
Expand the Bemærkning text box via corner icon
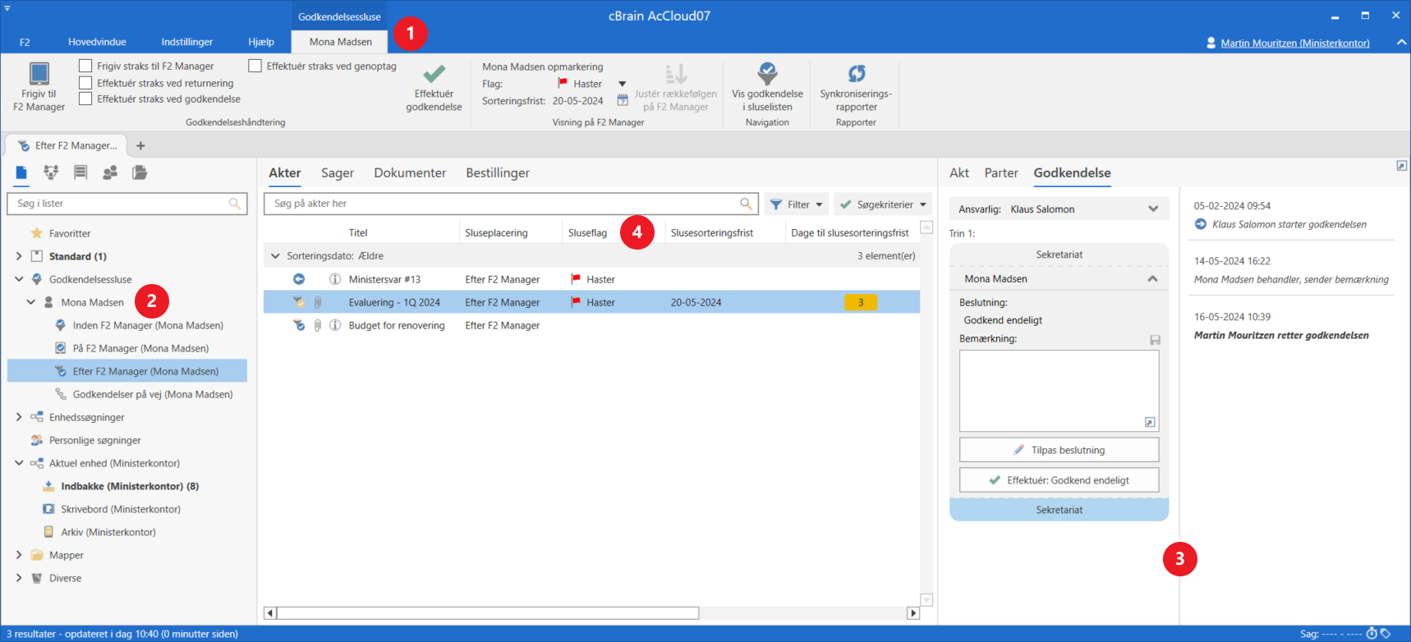click(1150, 422)
